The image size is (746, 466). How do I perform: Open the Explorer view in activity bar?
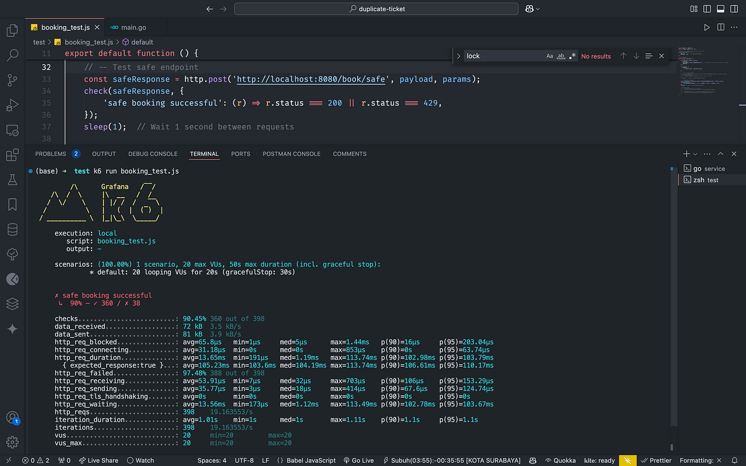(12, 30)
